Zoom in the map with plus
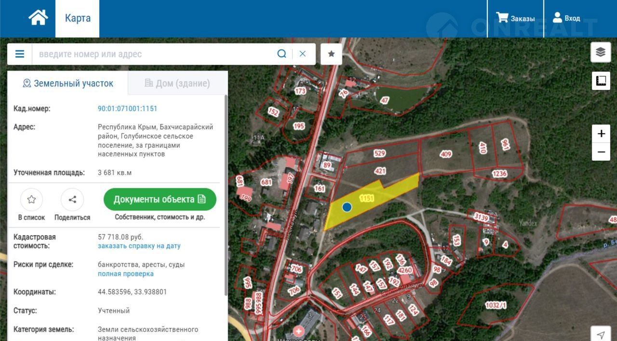This screenshot has width=617, height=341. click(601, 134)
